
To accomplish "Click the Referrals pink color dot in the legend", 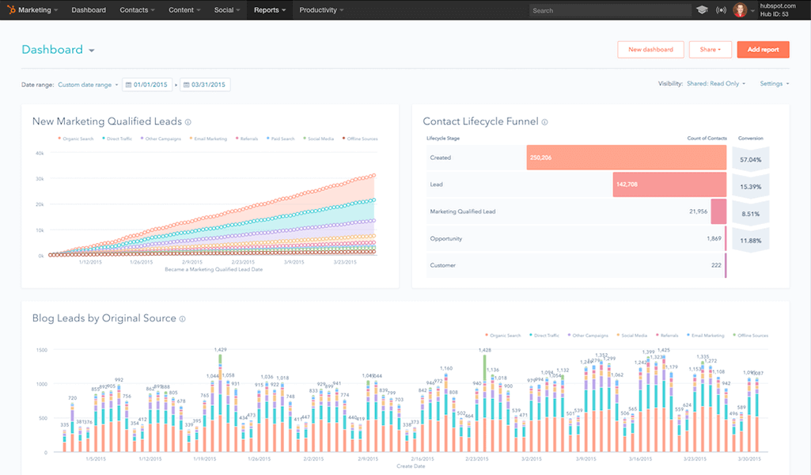I will (x=237, y=137).
